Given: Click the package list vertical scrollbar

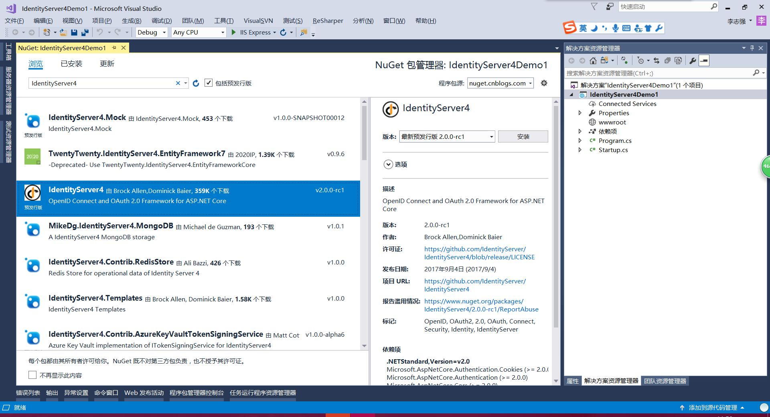Looking at the screenshot, I should coord(364,132).
